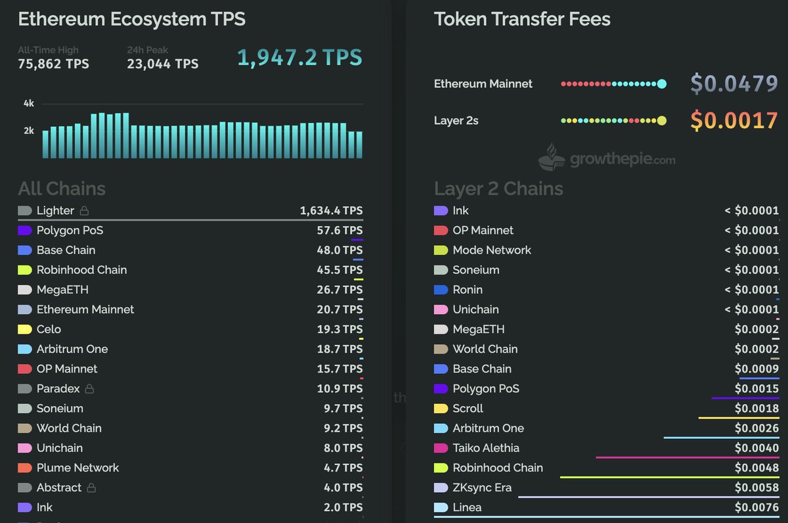This screenshot has height=523, width=788.
Task: Click the Lighter chain color tag icon
Action: coord(25,211)
